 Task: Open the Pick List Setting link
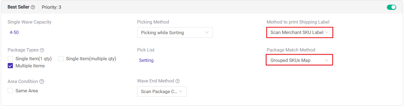(146, 60)
